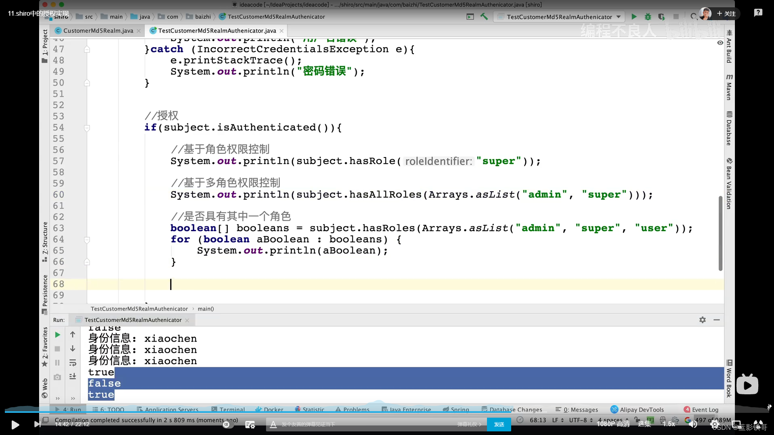Click the TestCustomerMd5RealmAuthenicator class breadcrumb
Screen dimensions: 774x435
[x=139, y=309]
